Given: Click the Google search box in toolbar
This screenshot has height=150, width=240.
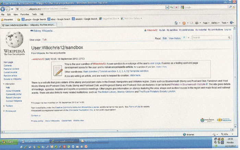Looking at the screenshot, I should (206, 7).
